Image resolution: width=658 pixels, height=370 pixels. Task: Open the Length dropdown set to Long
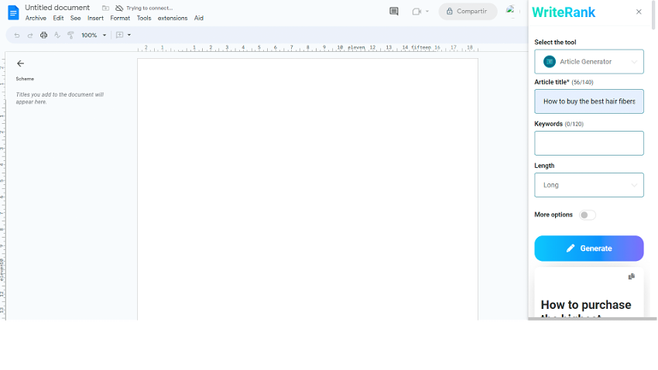point(589,185)
